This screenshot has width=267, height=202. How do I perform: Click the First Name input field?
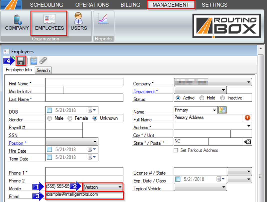click(x=84, y=82)
